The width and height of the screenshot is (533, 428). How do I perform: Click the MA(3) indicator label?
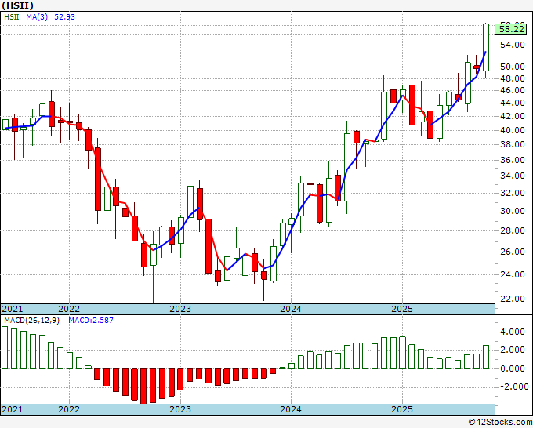37,17
